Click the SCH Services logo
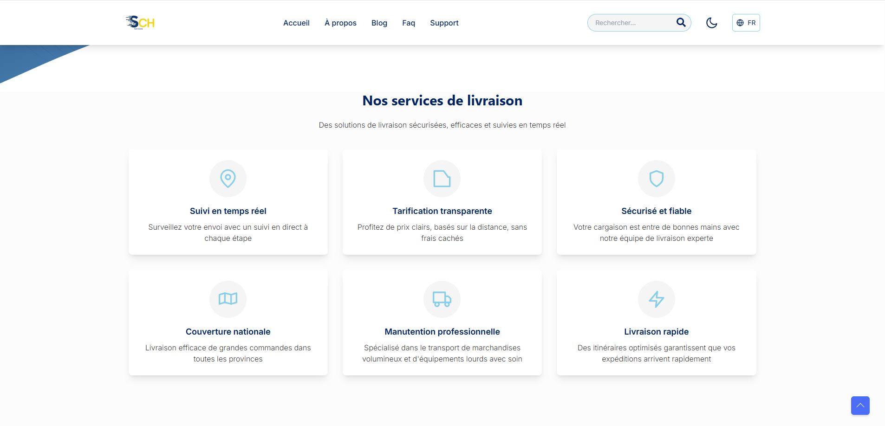Image resolution: width=885 pixels, height=426 pixels. pos(140,22)
